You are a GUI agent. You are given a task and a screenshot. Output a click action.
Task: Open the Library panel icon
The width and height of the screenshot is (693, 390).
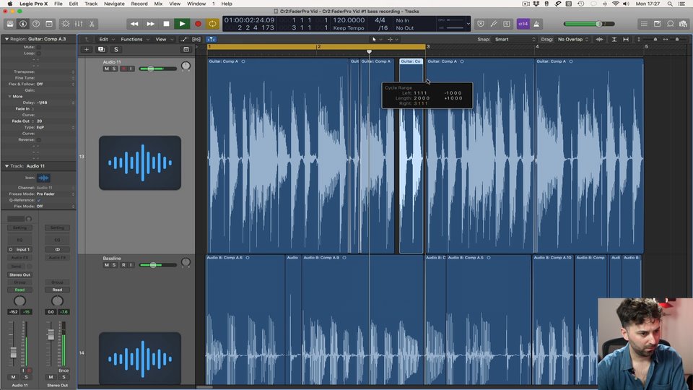10,24
